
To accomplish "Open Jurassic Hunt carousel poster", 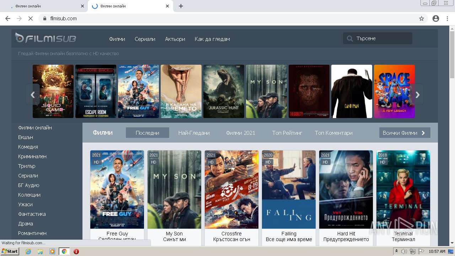I will (x=224, y=91).
